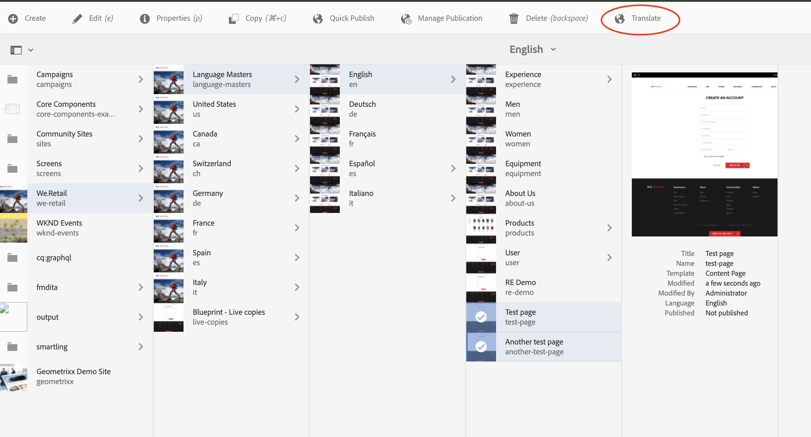Click the Translate button label
Image resolution: width=811 pixels, height=437 pixels.
click(646, 18)
